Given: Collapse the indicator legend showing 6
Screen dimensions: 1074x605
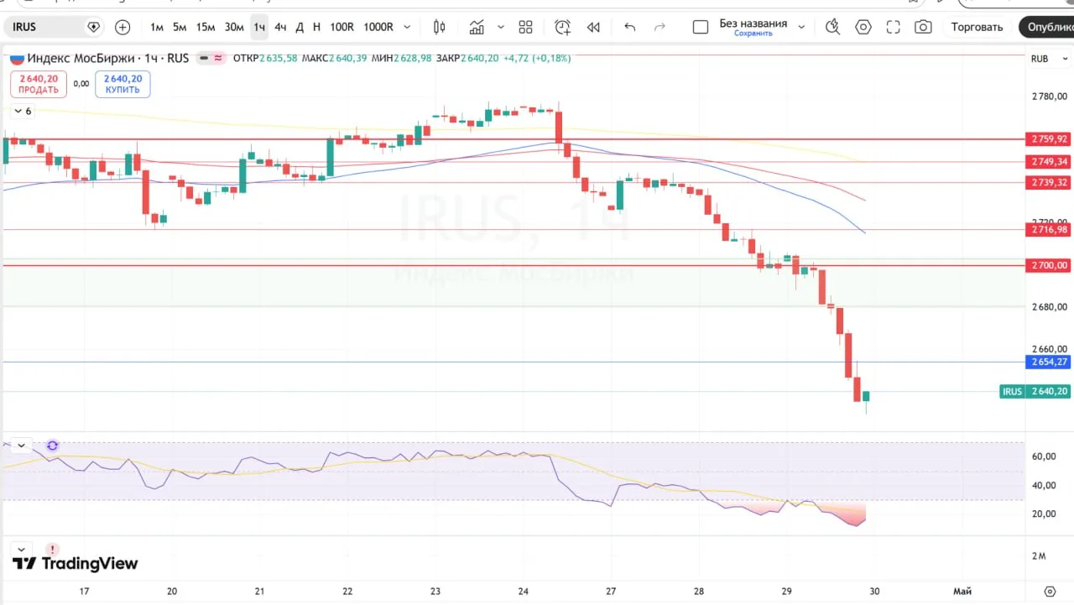Looking at the screenshot, I should click(23, 111).
